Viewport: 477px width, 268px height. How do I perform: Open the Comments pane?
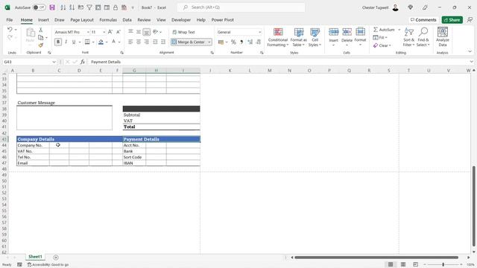[x=423, y=20]
